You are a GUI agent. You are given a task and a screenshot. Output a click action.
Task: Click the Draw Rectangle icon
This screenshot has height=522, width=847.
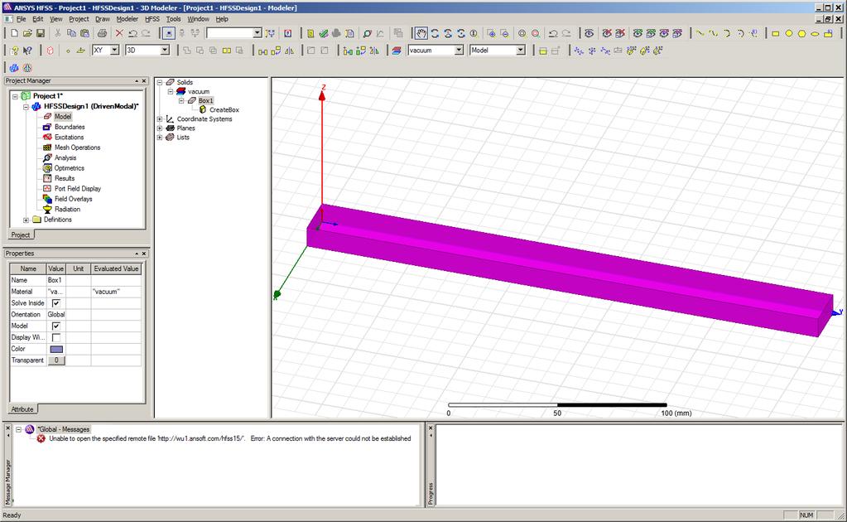tap(776, 33)
